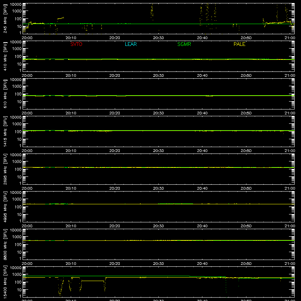Select the 245 MHz [SFU] axis title

point(5,18)
